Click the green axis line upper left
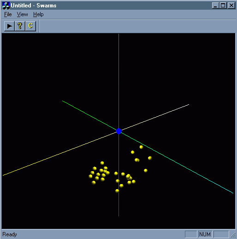This screenshot has height=239, width=237. coord(89,115)
